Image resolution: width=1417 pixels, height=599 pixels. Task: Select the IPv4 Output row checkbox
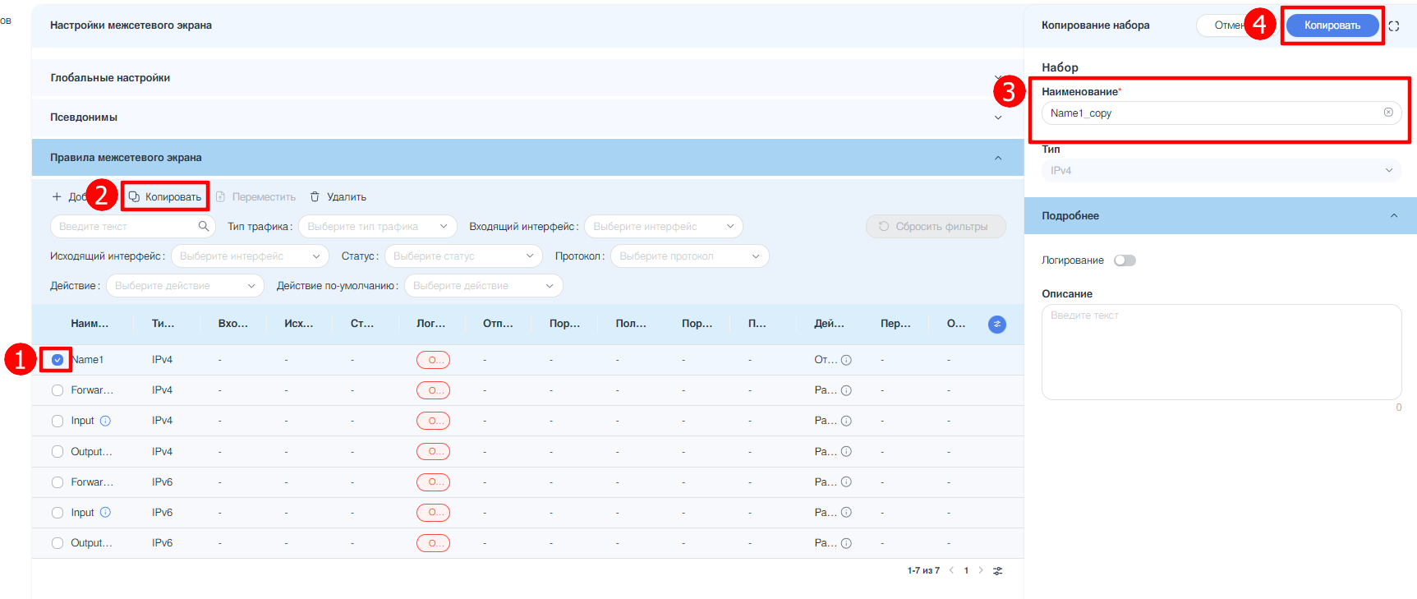click(x=58, y=452)
